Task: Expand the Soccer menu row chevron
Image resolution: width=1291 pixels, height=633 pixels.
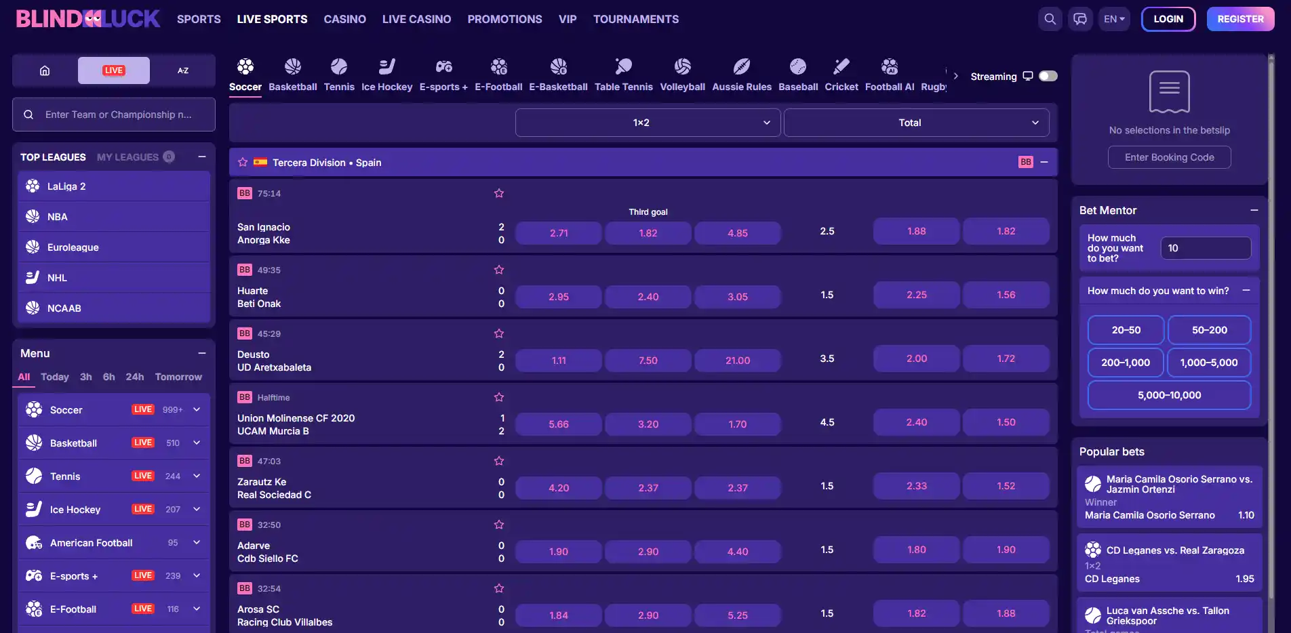Action: (x=197, y=409)
